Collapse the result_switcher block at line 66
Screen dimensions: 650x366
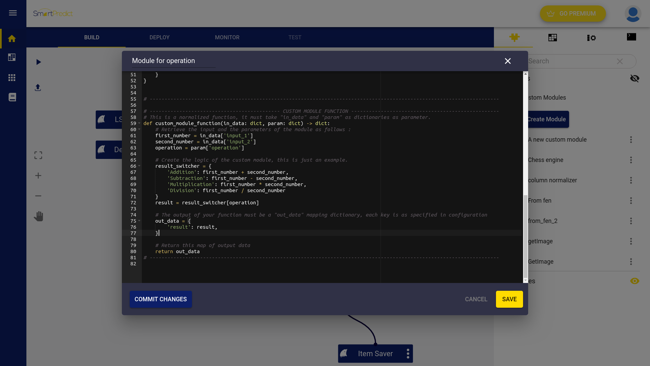pos(139,166)
